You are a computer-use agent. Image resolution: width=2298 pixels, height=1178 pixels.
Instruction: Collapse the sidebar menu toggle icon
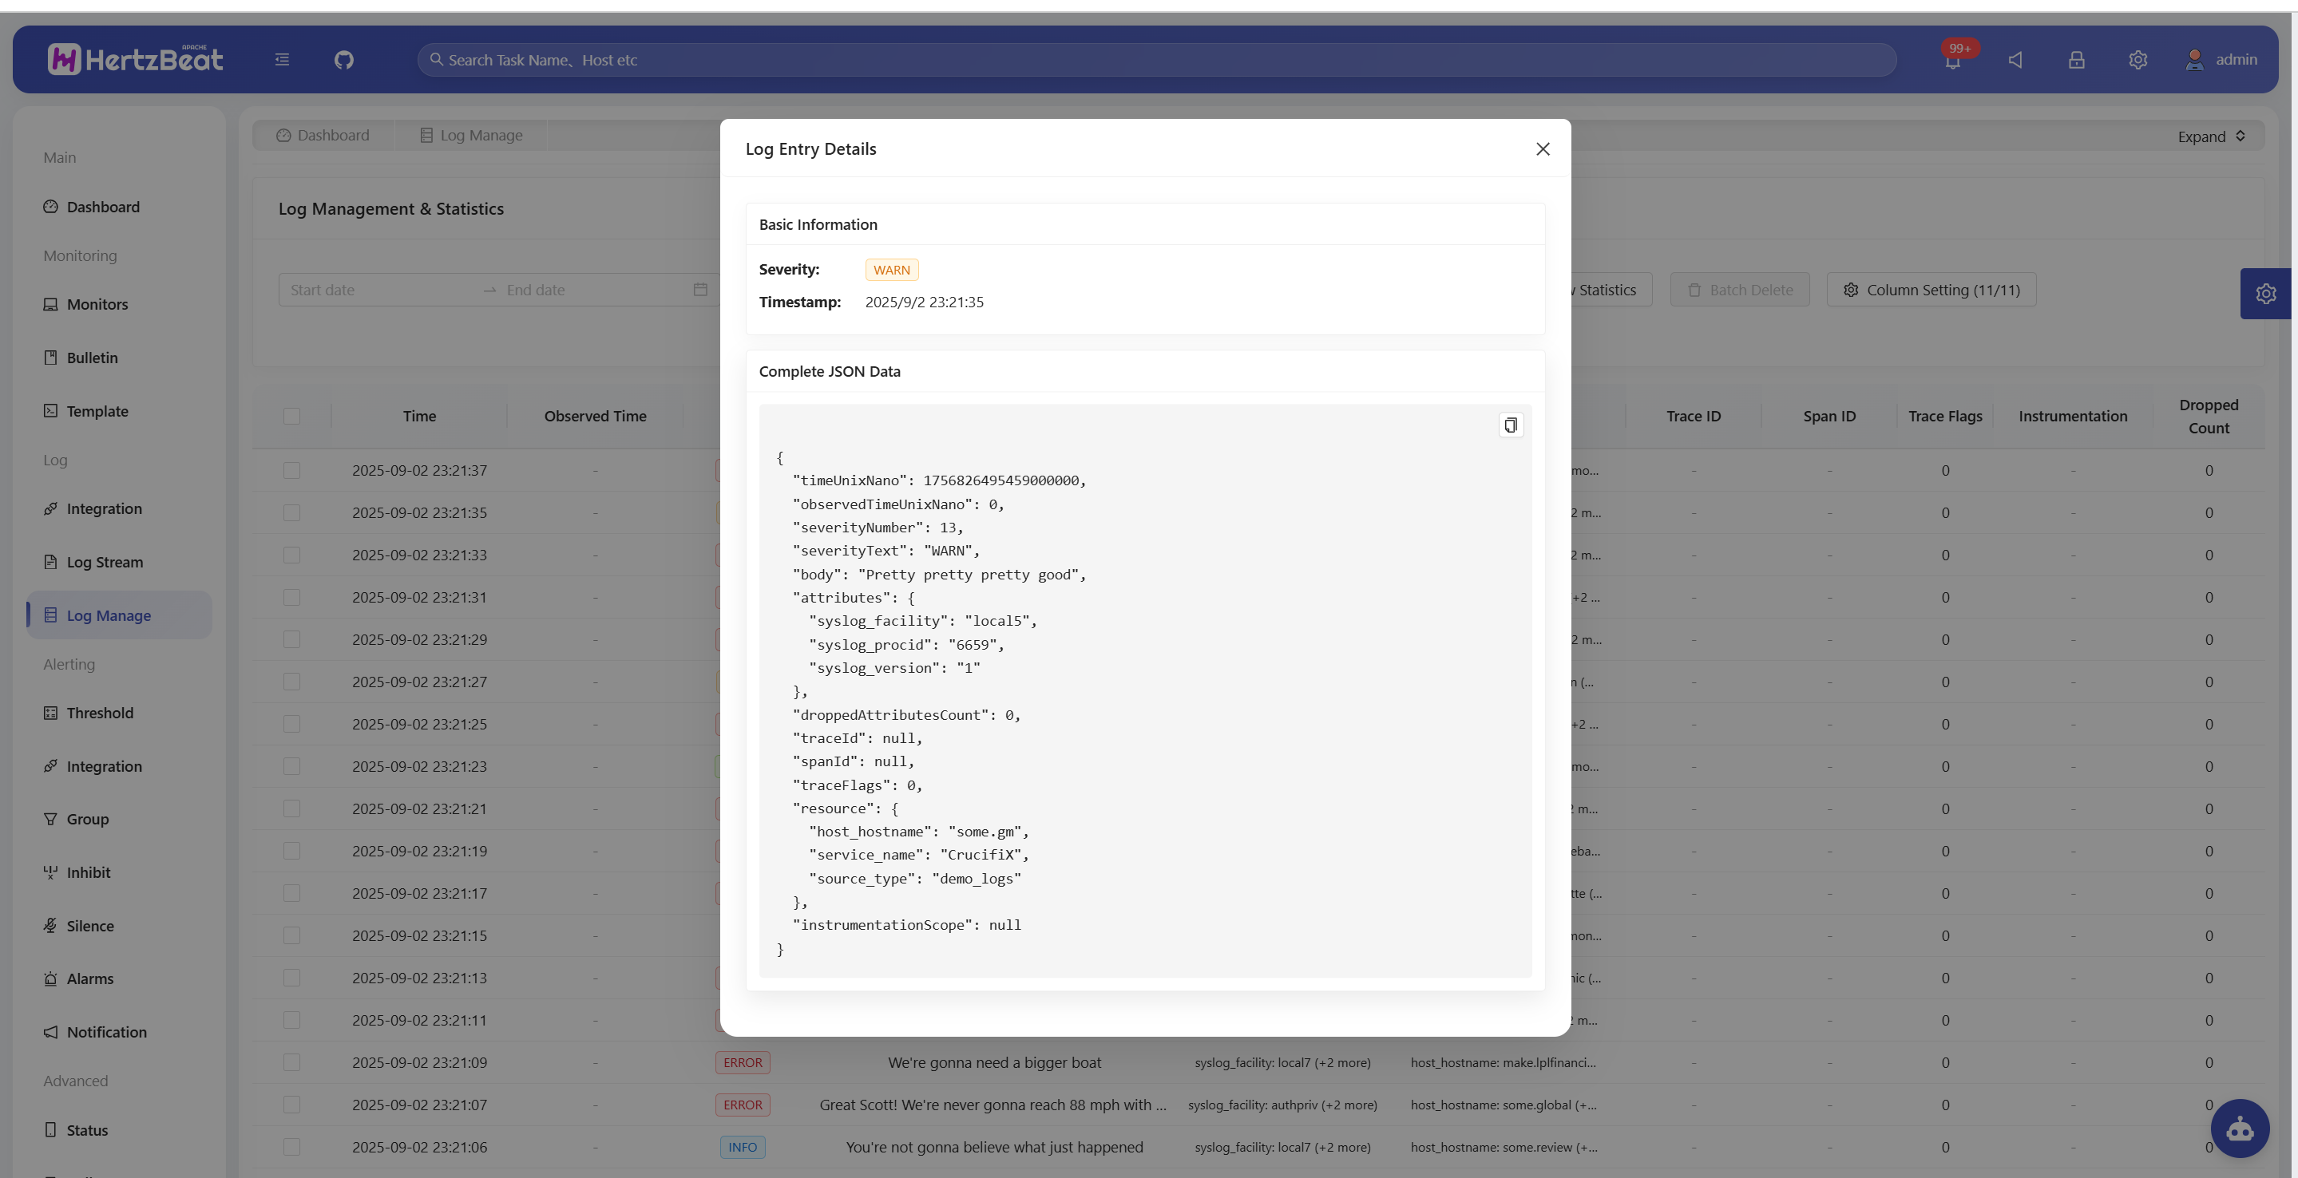(282, 60)
